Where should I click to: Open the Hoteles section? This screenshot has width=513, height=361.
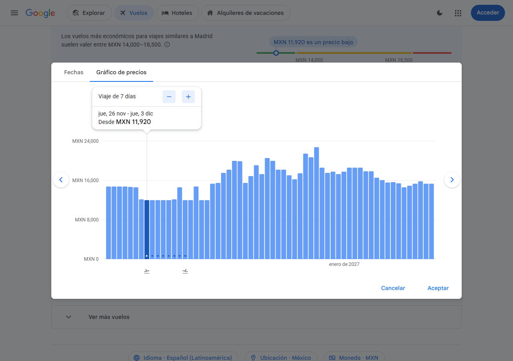[178, 13]
